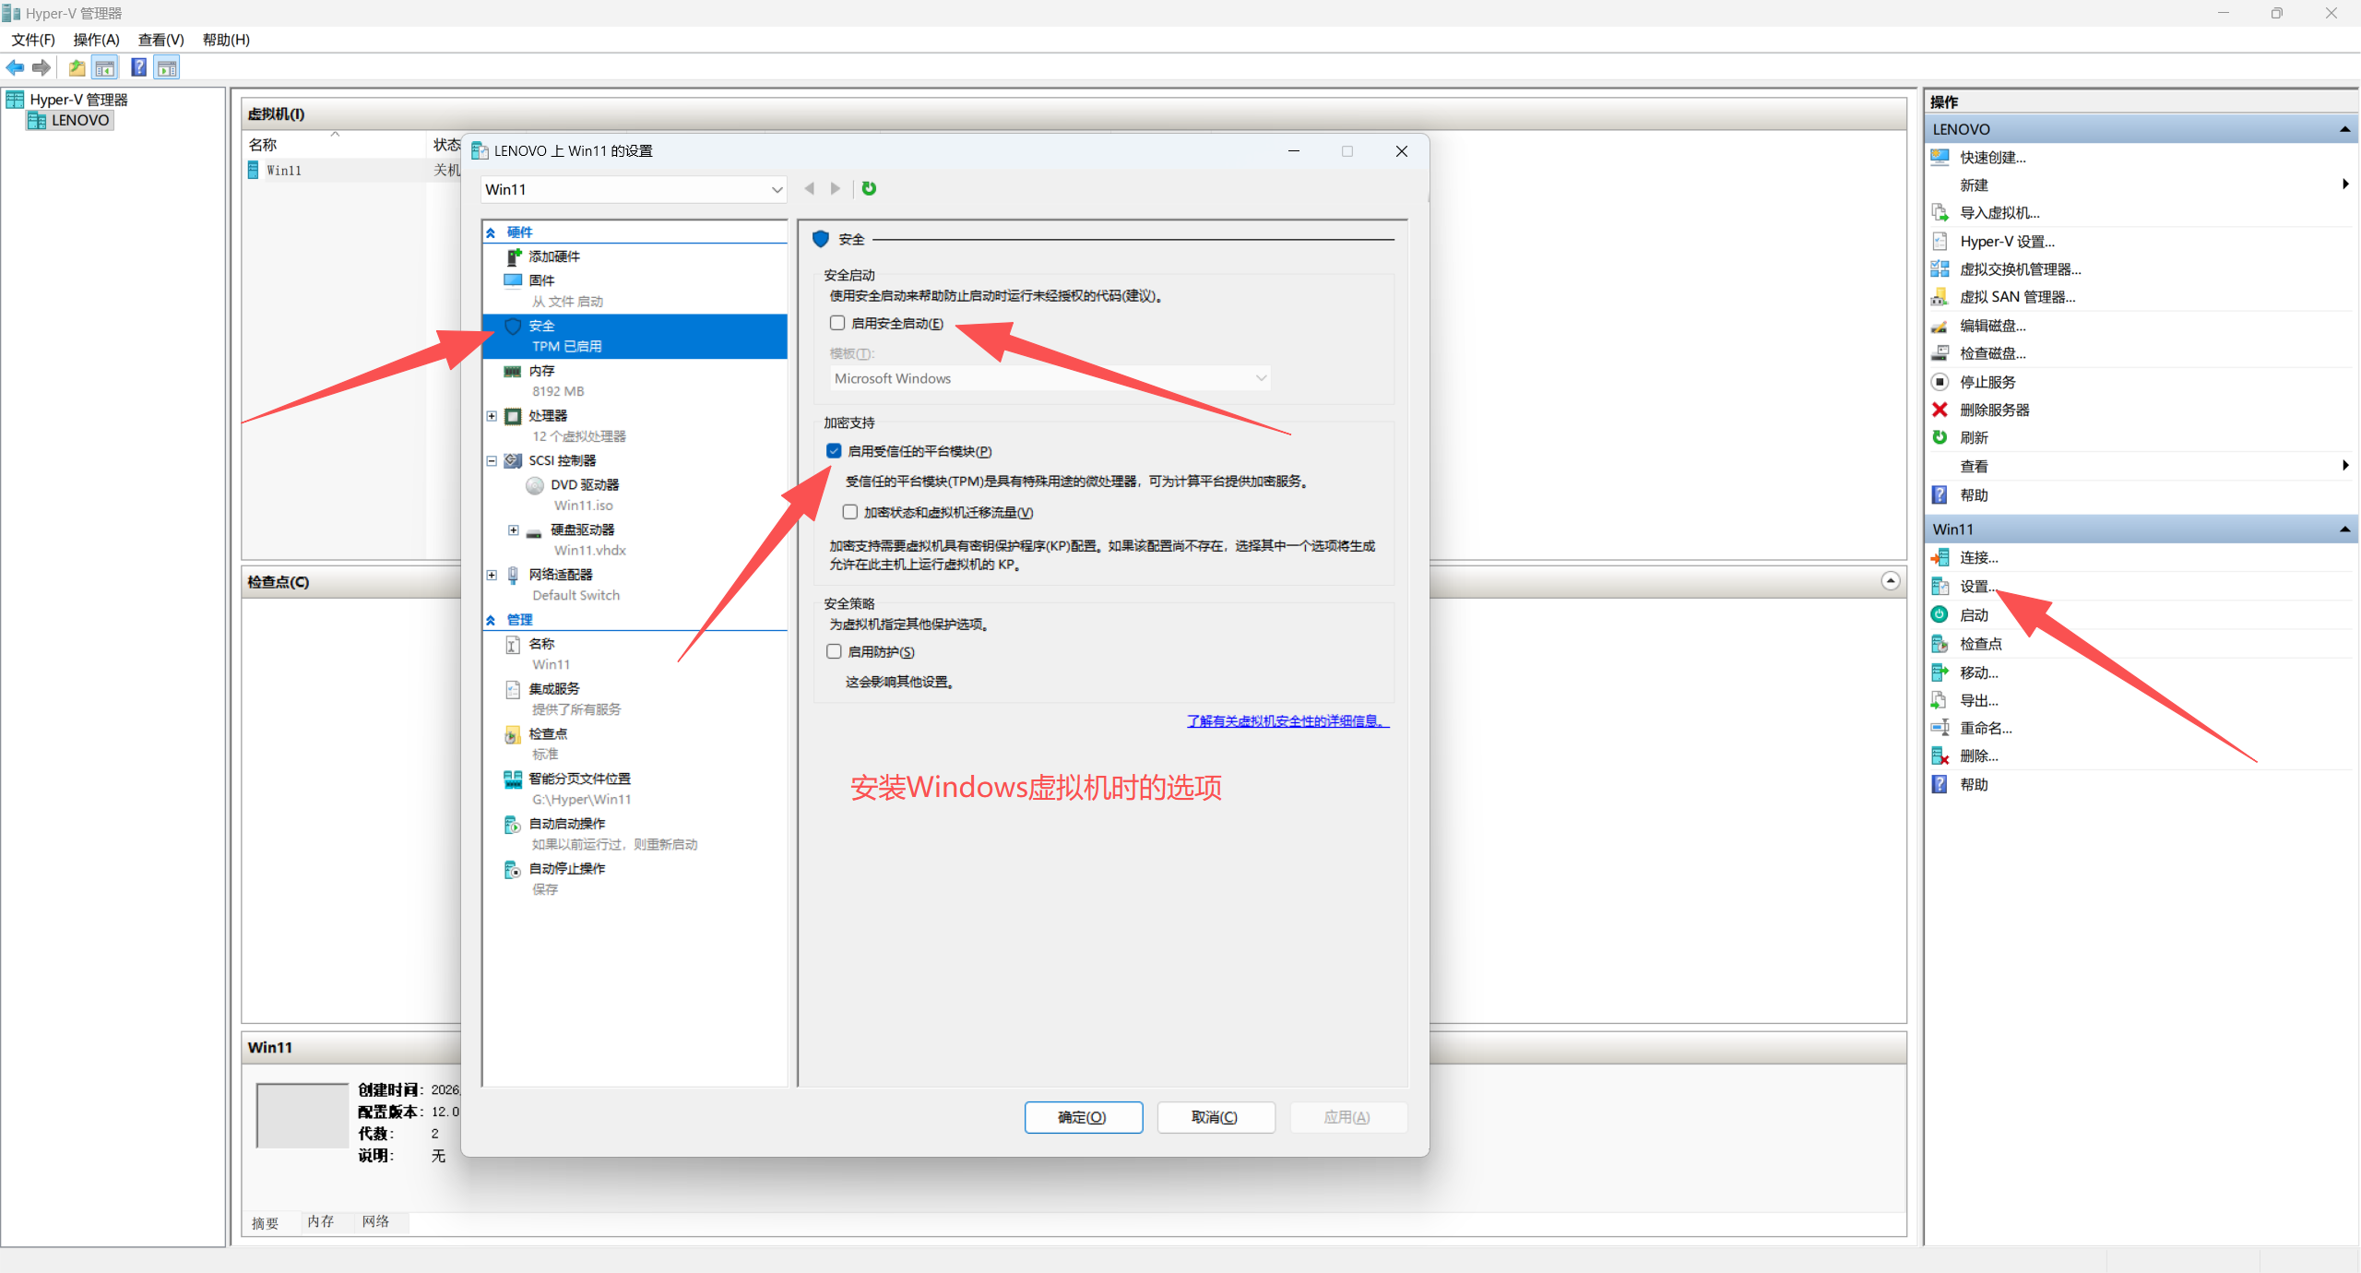Collapse the LENOVO actions section
The width and height of the screenshot is (2361, 1273).
tap(2344, 129)
